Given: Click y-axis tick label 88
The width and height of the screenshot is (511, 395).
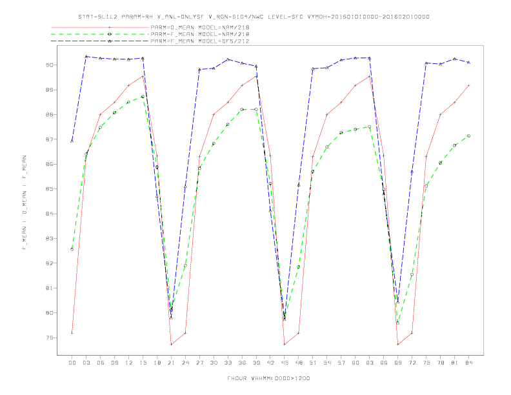Looking at the screenshot, I should tap(50, 114).
